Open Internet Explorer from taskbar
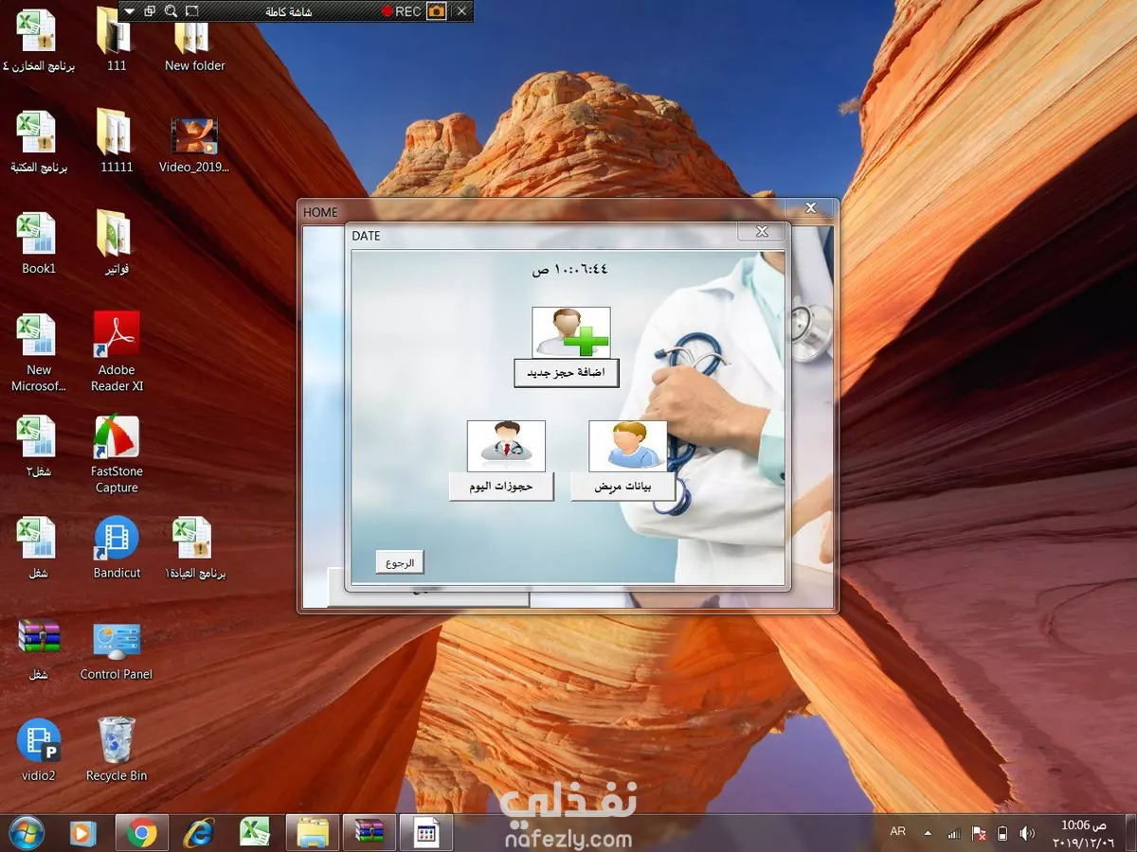Viewport: 1137px width, 852px height. (x=199, y=833)
